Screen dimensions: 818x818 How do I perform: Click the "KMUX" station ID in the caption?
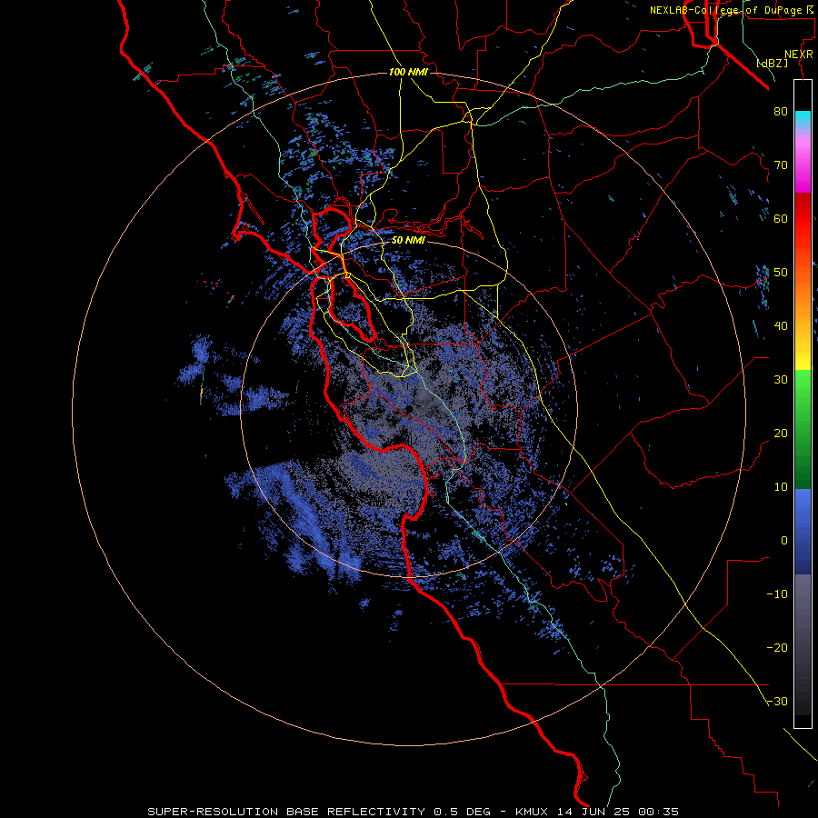click(533, 812)
